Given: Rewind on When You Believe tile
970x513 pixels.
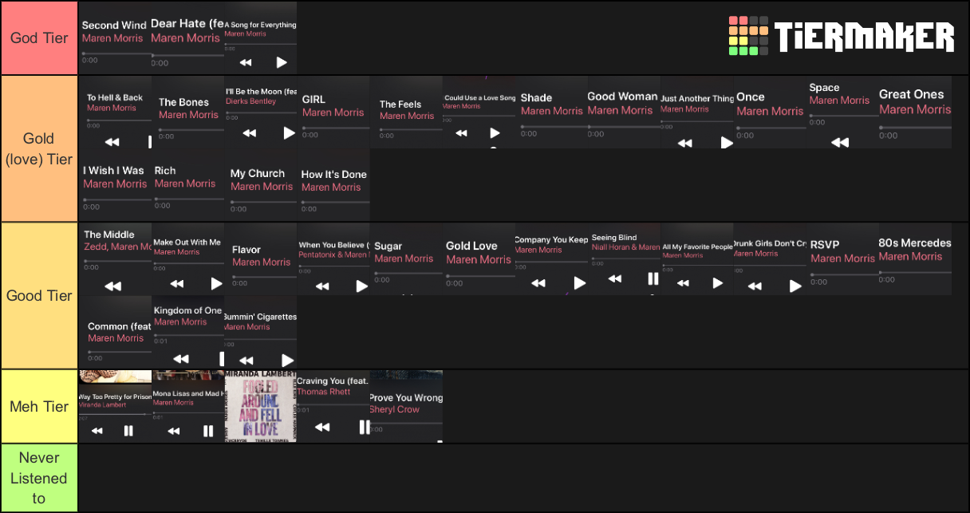Looking at the screenshot, I should point(322,286).
